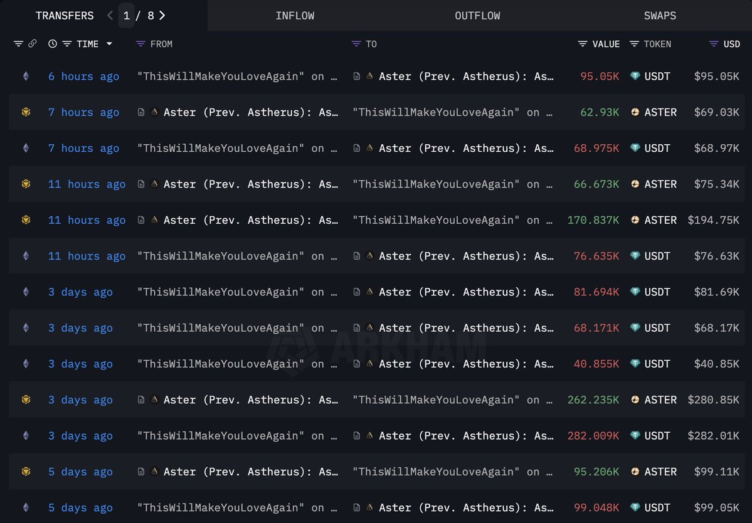The image size is (752, 523).
Task: Click the ASTER token label on 95.206K row
Action: tap(660, 472)
